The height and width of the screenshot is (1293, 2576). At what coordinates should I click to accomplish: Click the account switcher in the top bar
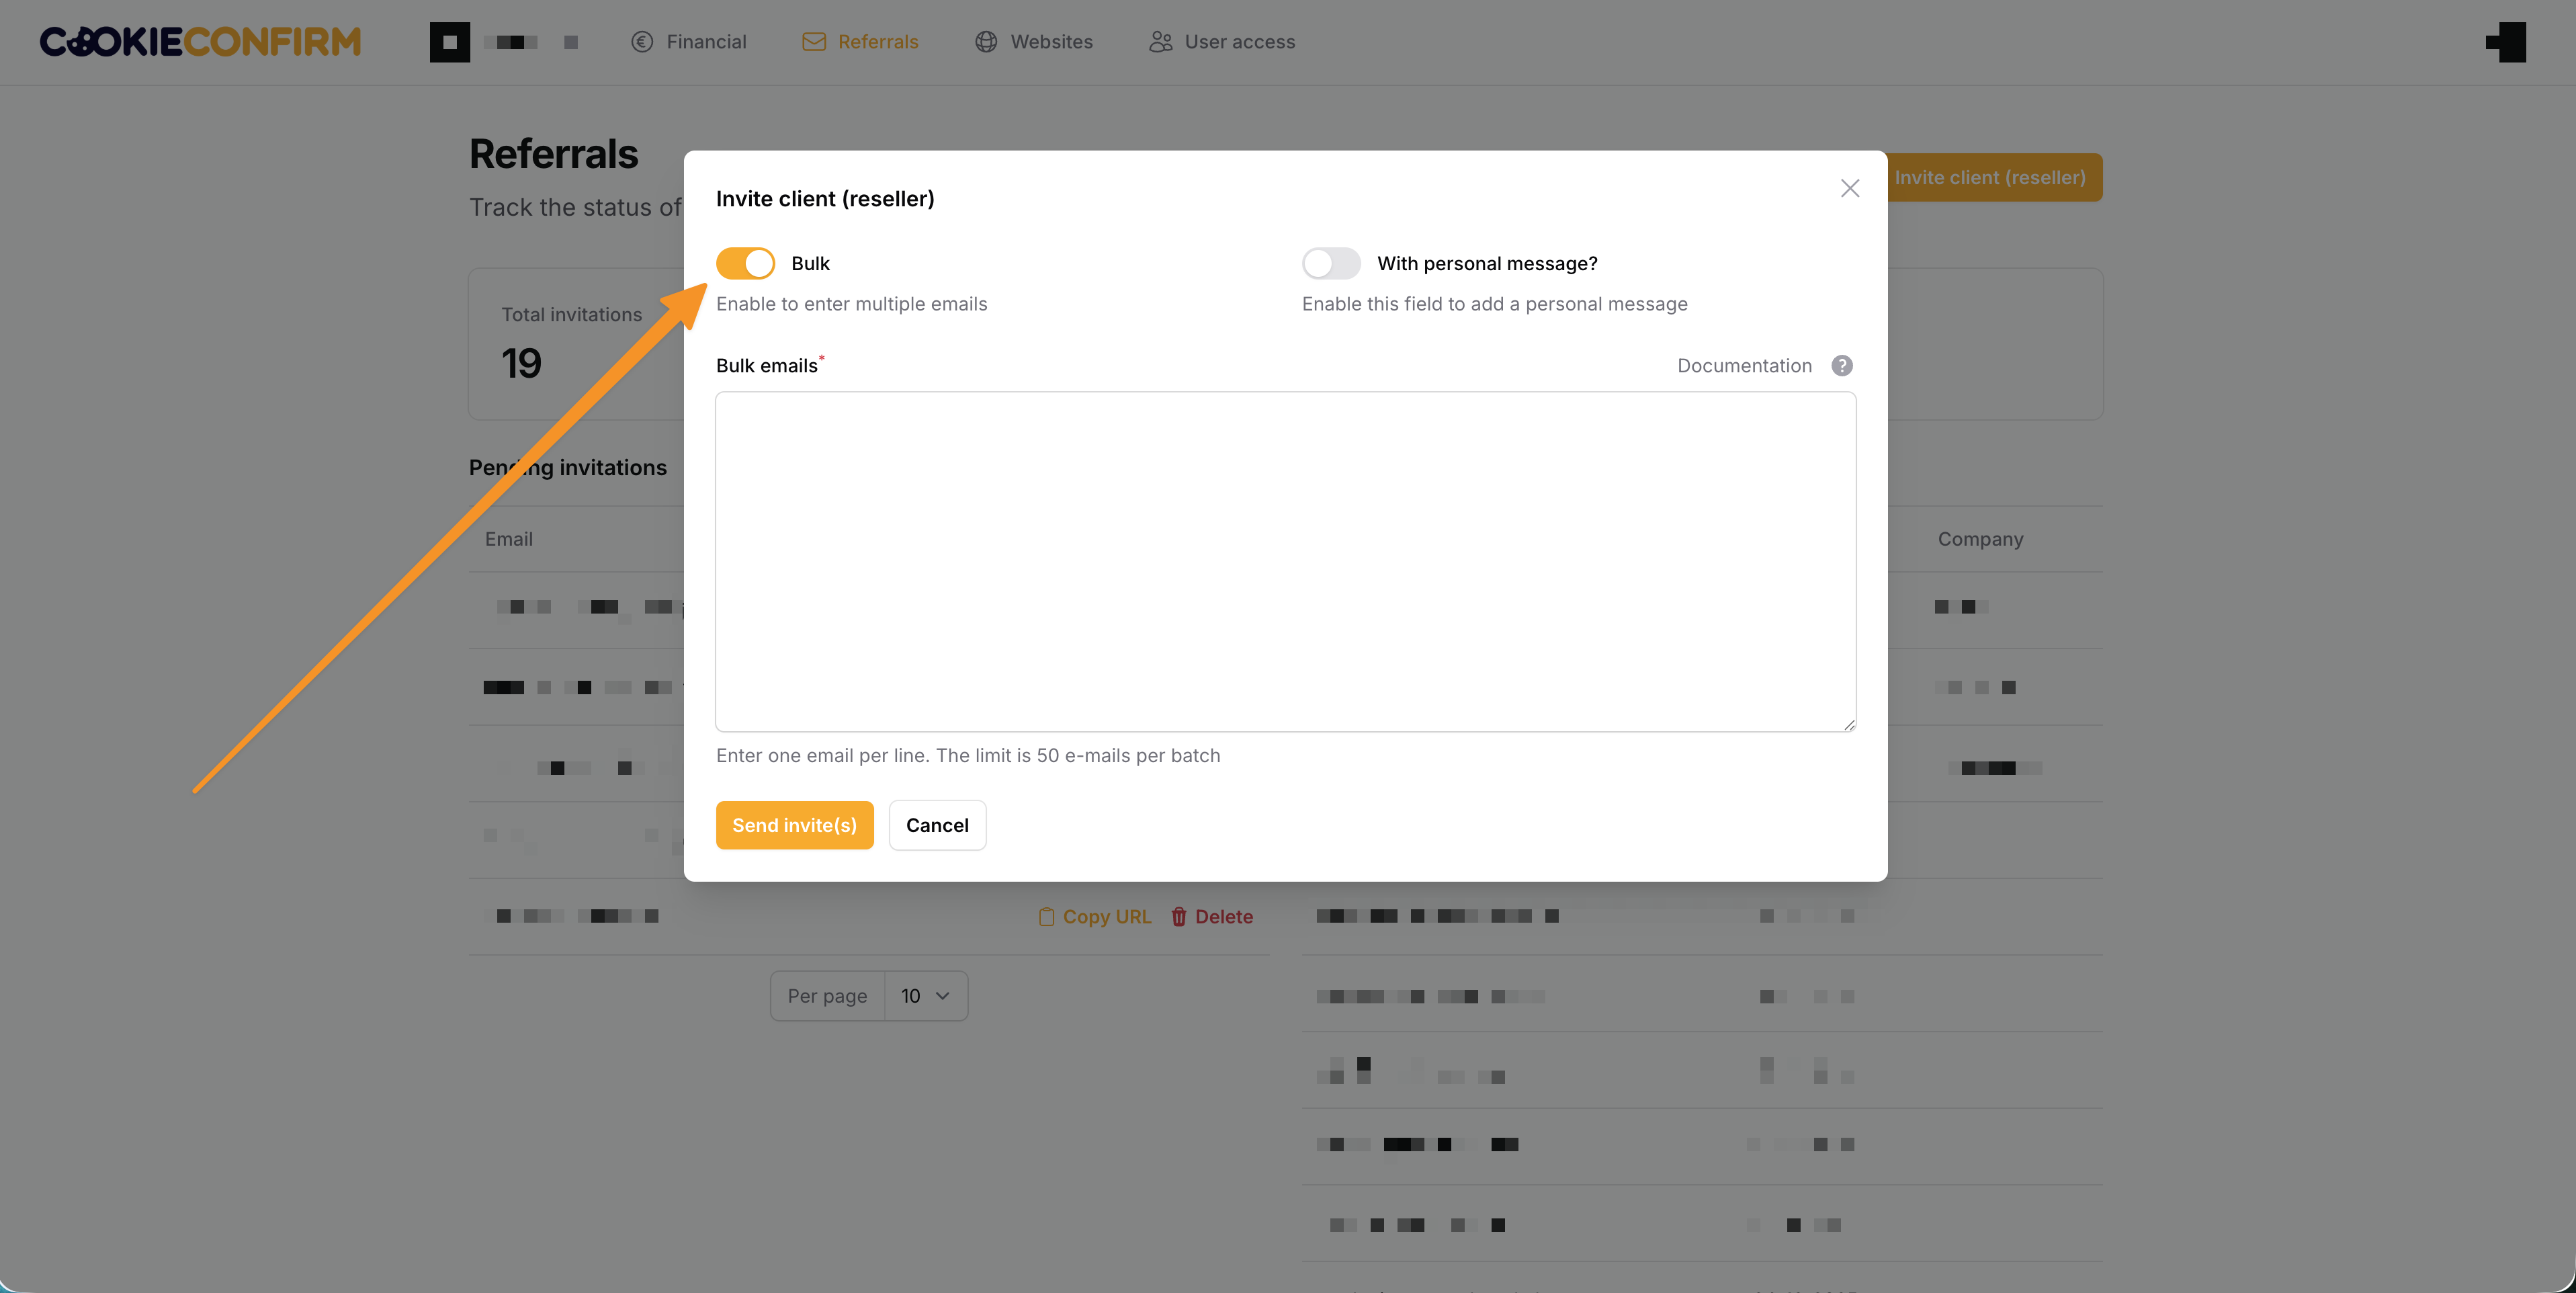tap(505, 42)
